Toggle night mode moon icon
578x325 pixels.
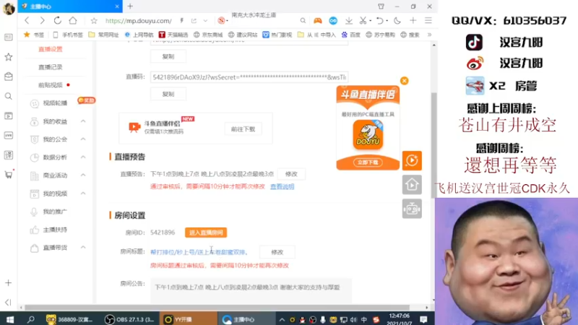[397, 21]
